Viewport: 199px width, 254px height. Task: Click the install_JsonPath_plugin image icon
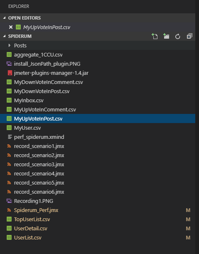(9, 64)
